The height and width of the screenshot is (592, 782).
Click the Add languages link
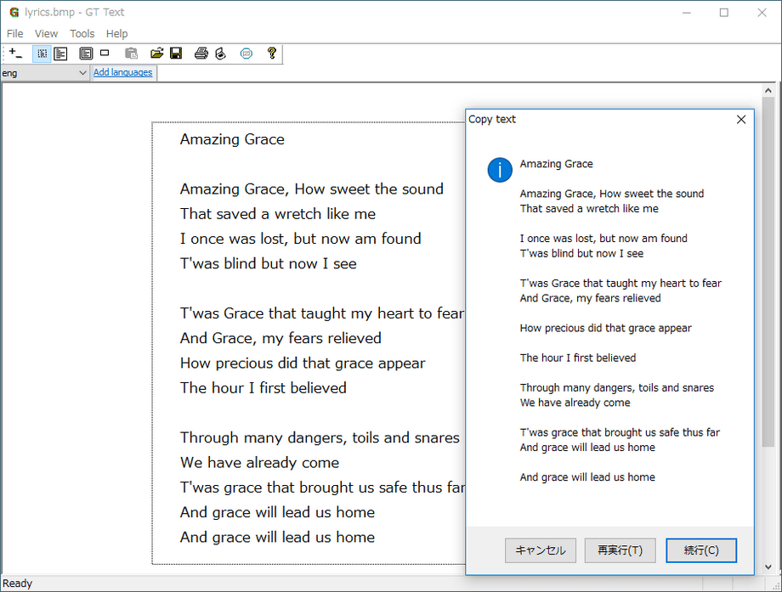tap(122, 72)
